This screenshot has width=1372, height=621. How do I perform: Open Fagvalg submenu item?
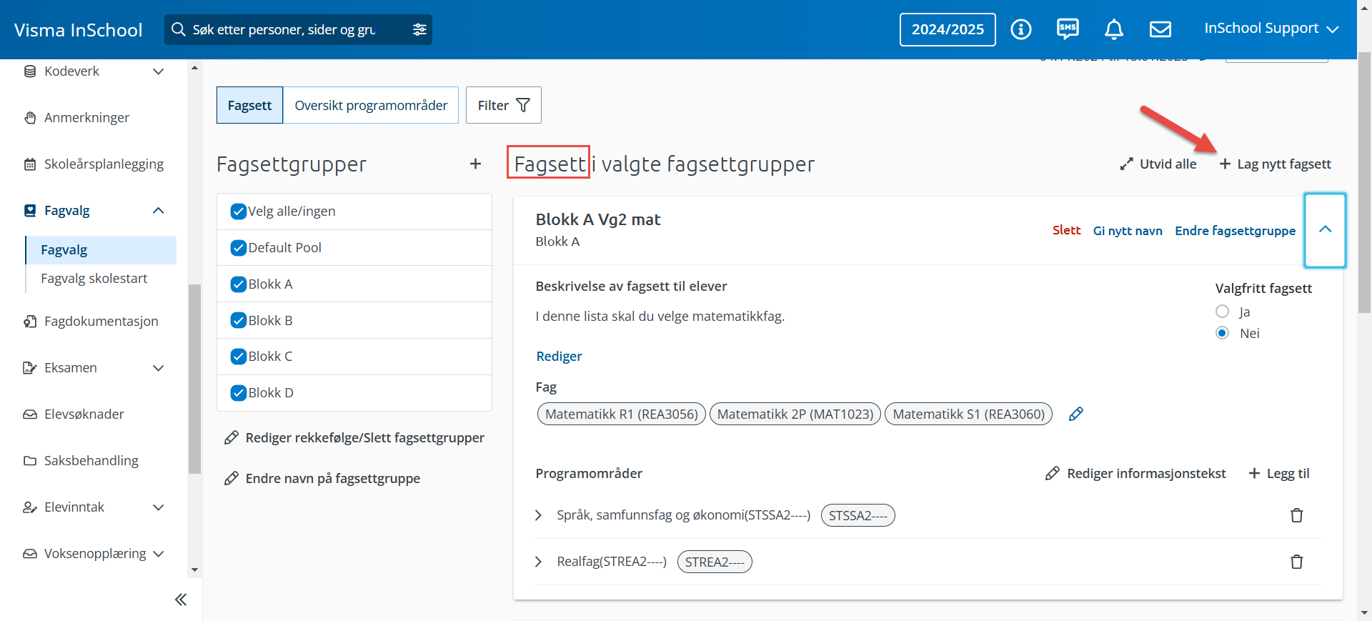[x=101, y=250]
